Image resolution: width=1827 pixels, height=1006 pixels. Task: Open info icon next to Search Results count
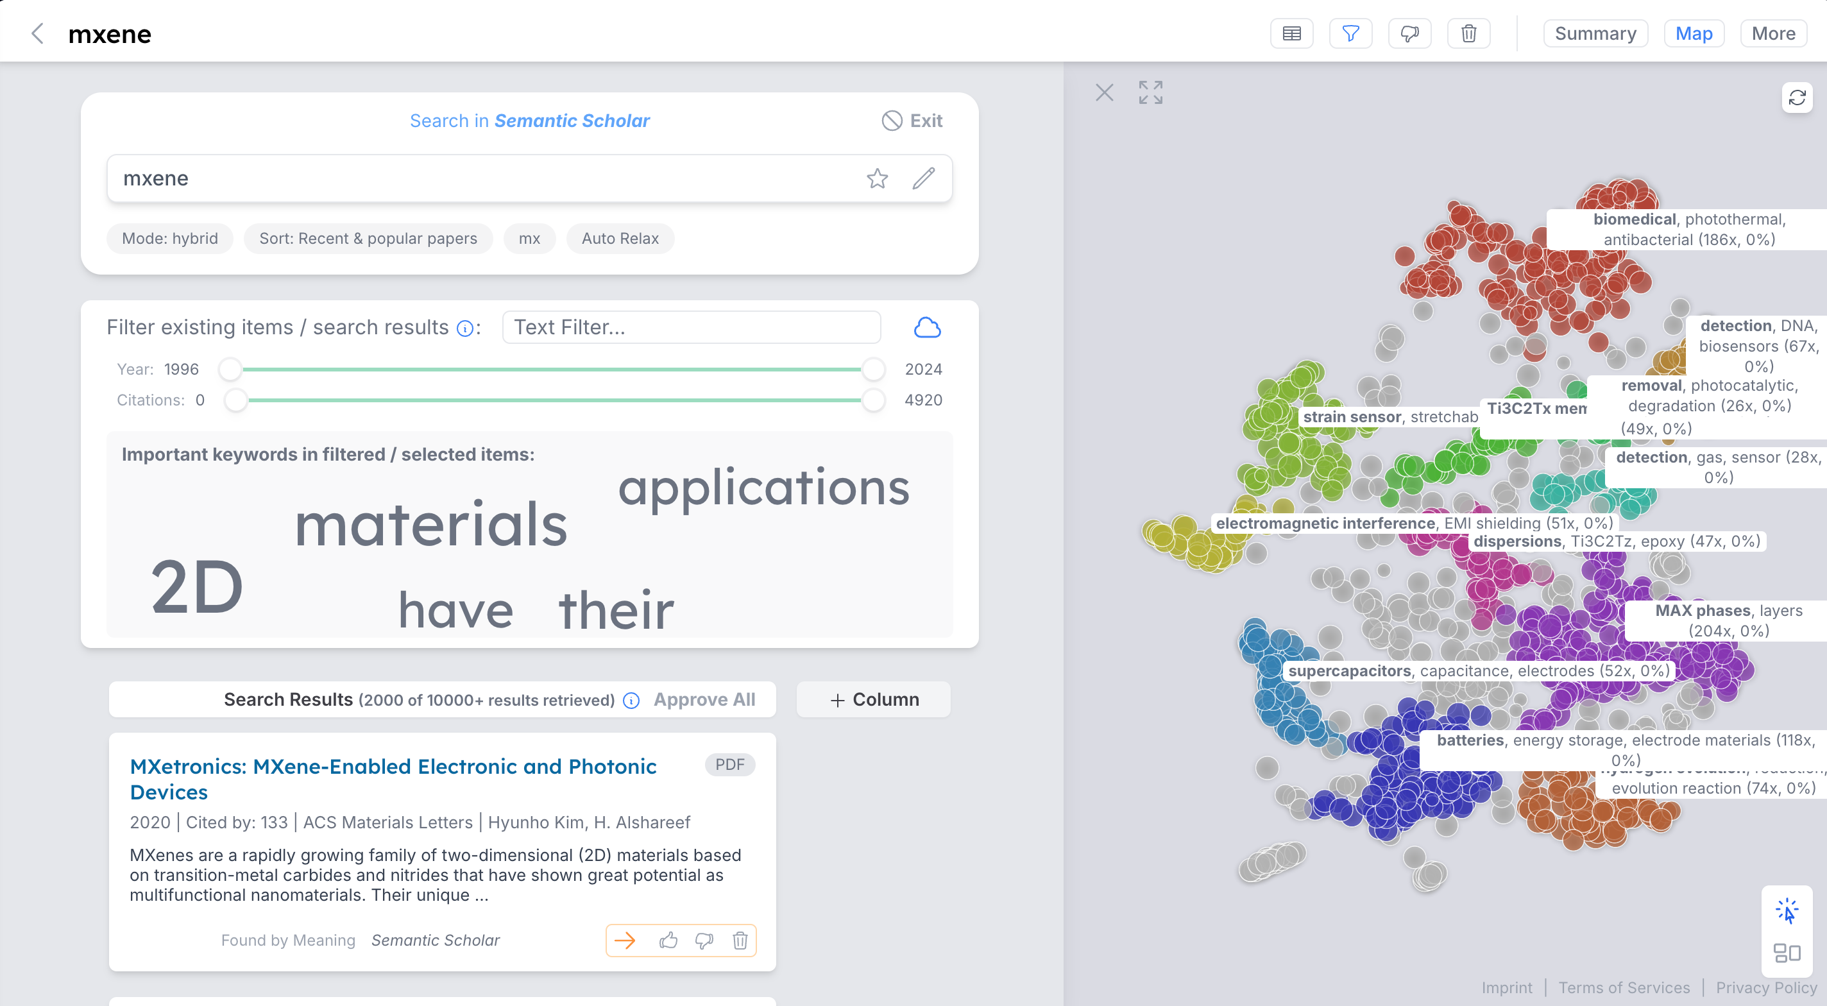(x=631, y=700)
